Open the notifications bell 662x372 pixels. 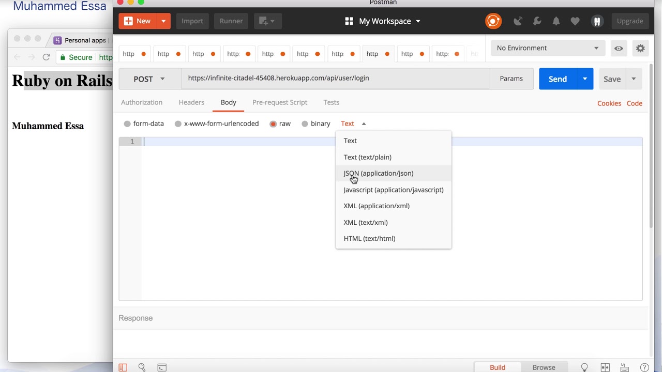click(556, 21)
